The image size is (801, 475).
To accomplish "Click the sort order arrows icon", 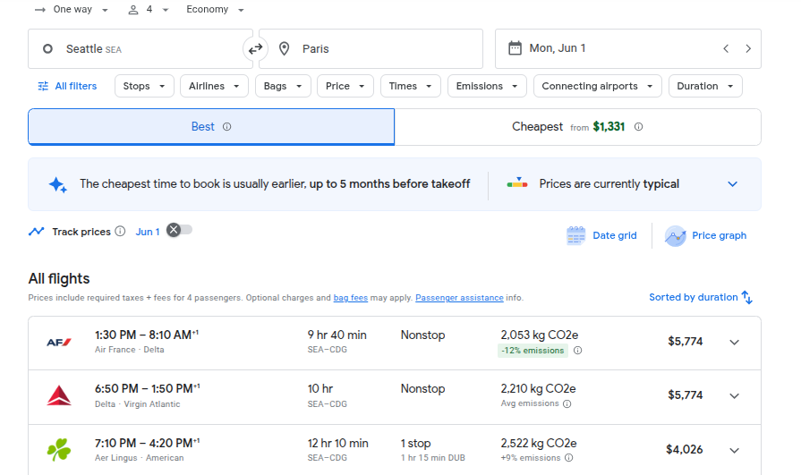I will coord(747,298).
